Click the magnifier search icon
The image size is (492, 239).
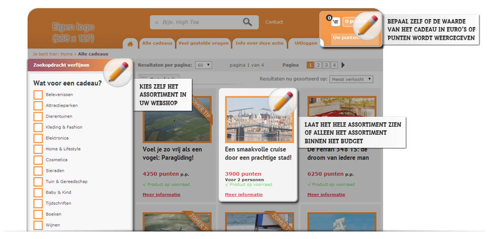tap(248, 22)
